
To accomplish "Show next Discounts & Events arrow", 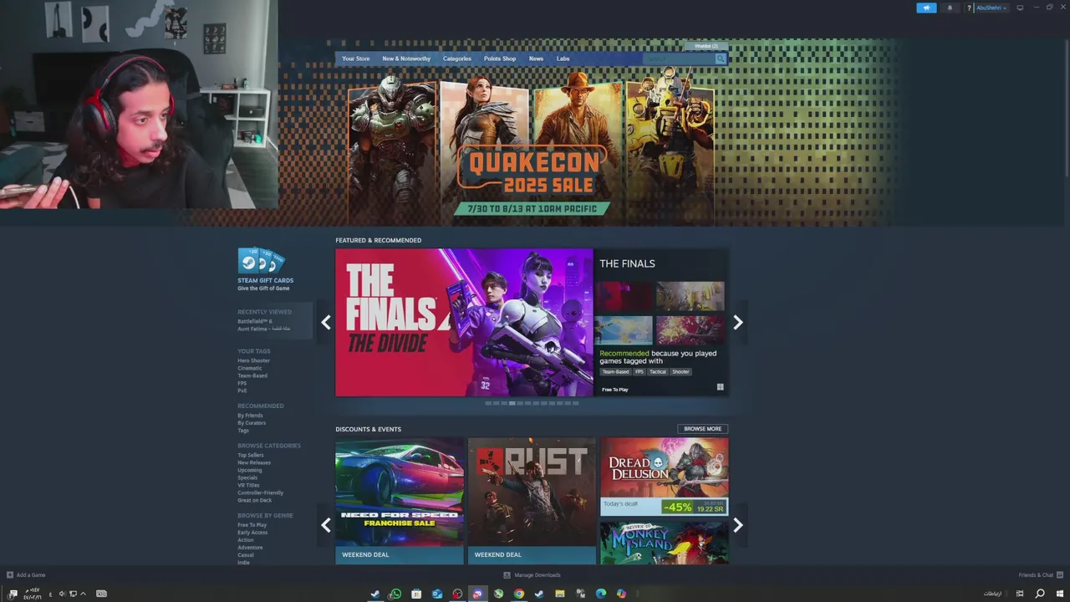I will (x=737, y=525).
